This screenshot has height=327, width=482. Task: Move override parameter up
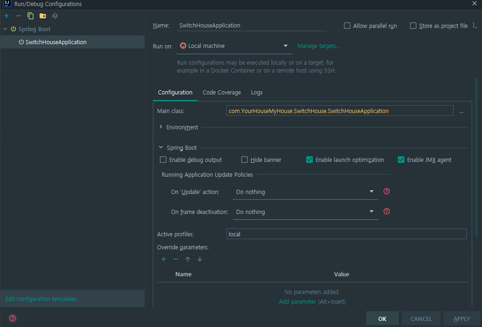[187, 259]
